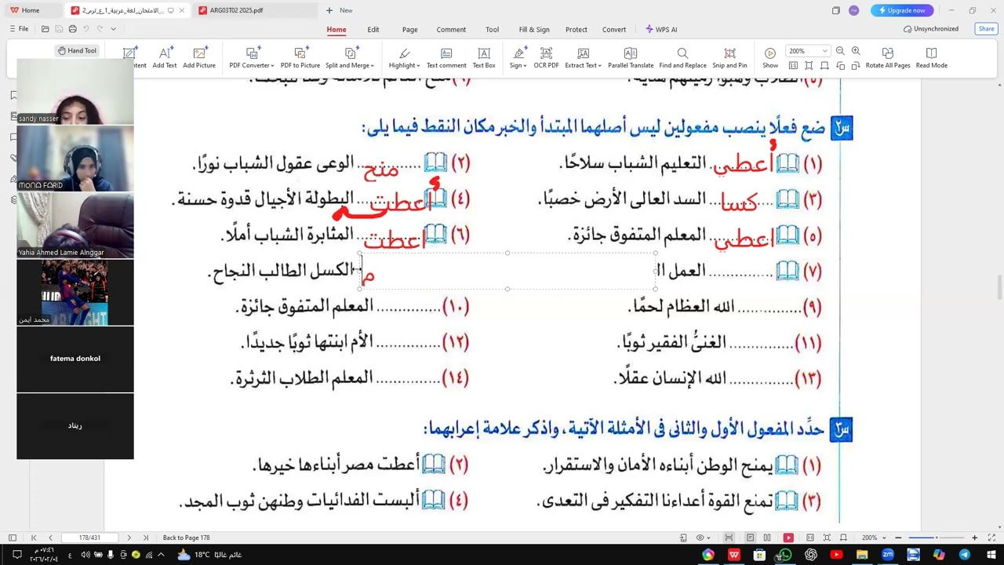Toggle continuous scrolling view
1004x565 pixels.
pos(729,538)
